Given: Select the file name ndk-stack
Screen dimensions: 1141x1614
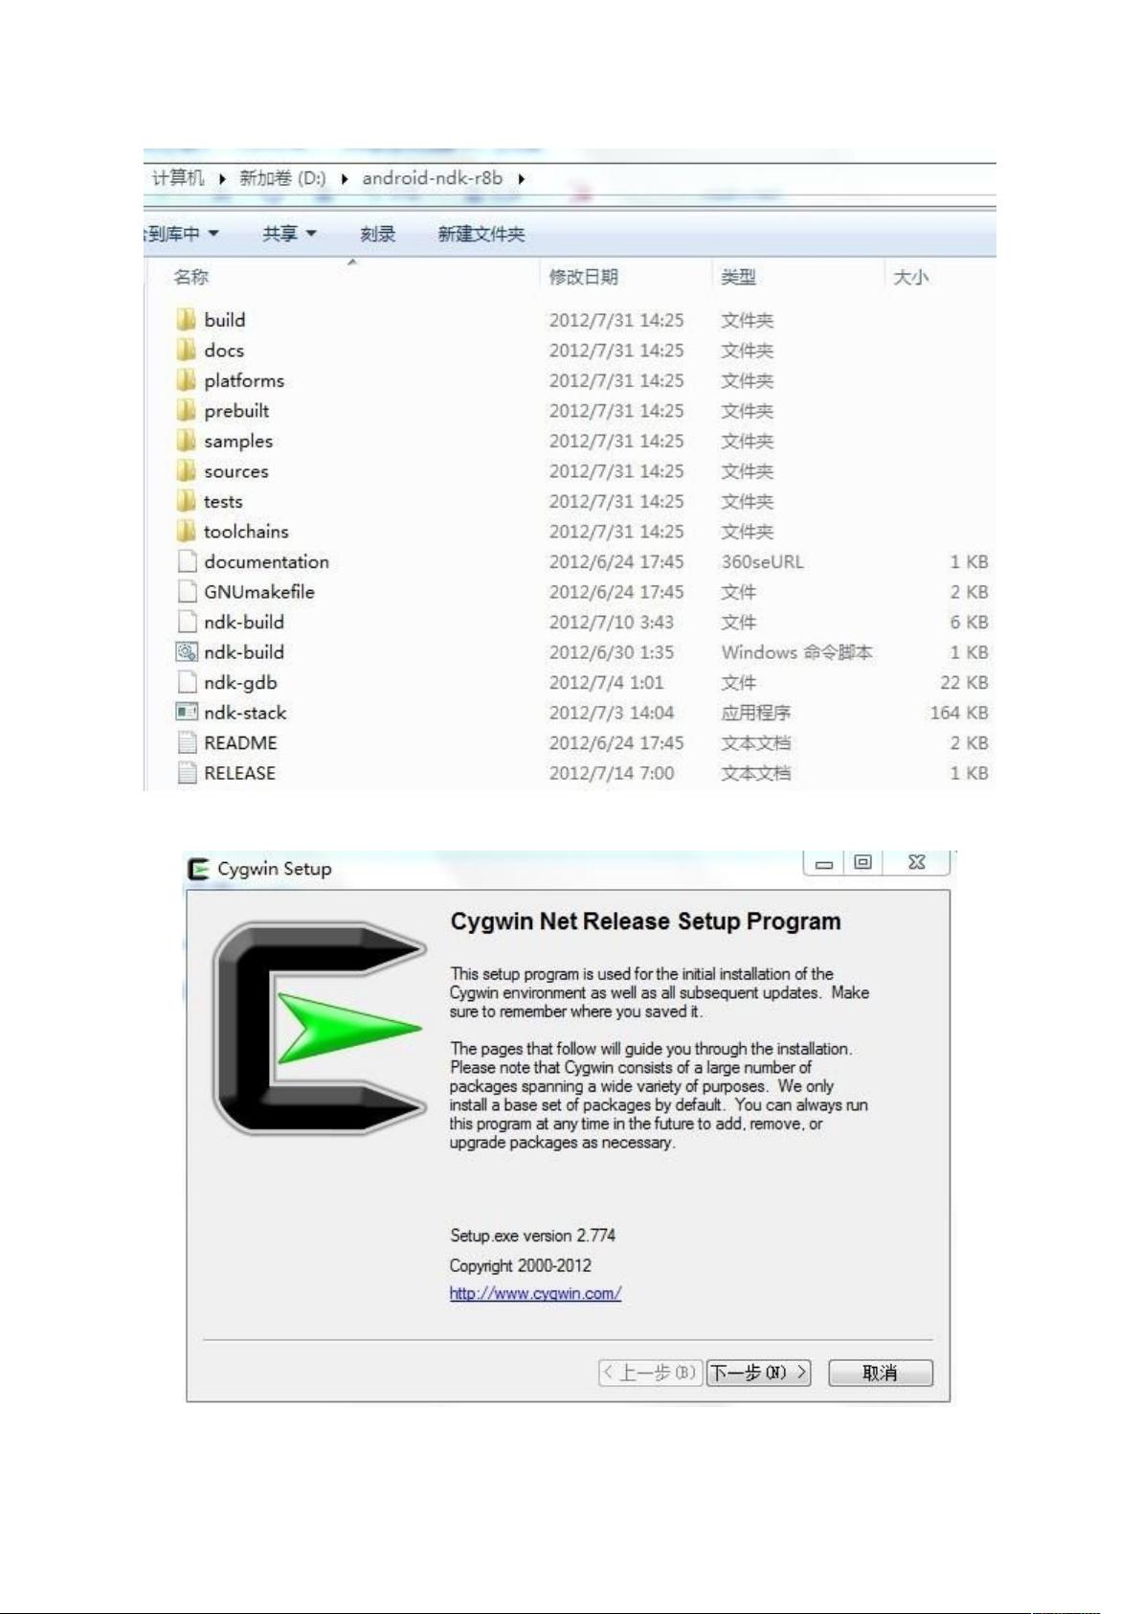Looking at the screenshot, I should point(245,712).
